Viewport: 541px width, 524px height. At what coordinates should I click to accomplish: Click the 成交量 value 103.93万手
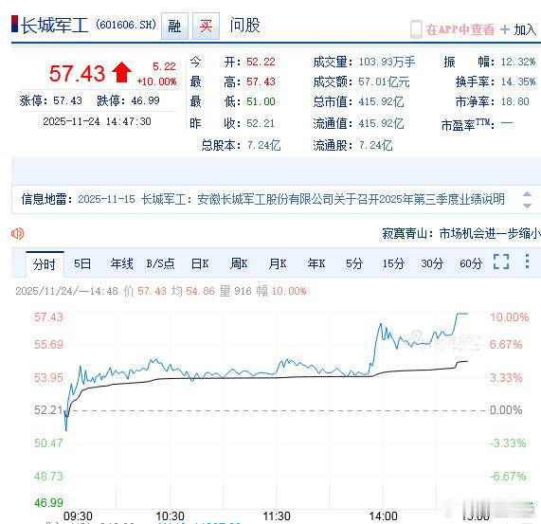tap(387, 63)
